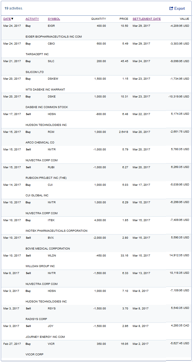
Task: Click the CBIO symbol cell
Action: 51,44
